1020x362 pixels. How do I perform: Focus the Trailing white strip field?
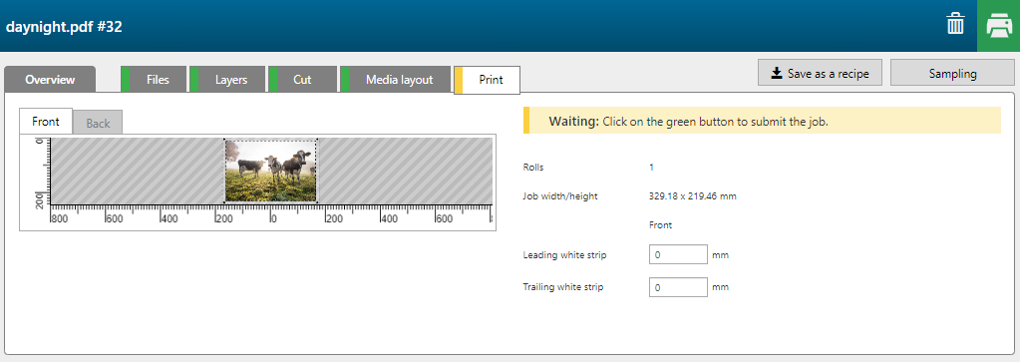click(678, 286)
